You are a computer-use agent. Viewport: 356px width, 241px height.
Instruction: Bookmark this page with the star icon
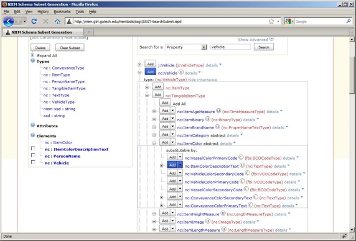271,22
